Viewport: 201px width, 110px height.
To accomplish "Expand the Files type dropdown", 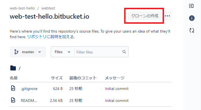I will pyautogui.click(x=62, y=52).
